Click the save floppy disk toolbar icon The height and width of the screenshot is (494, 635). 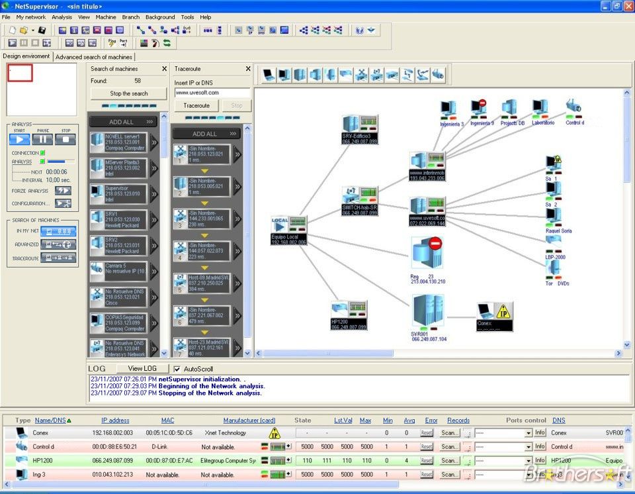click(42, 30)
